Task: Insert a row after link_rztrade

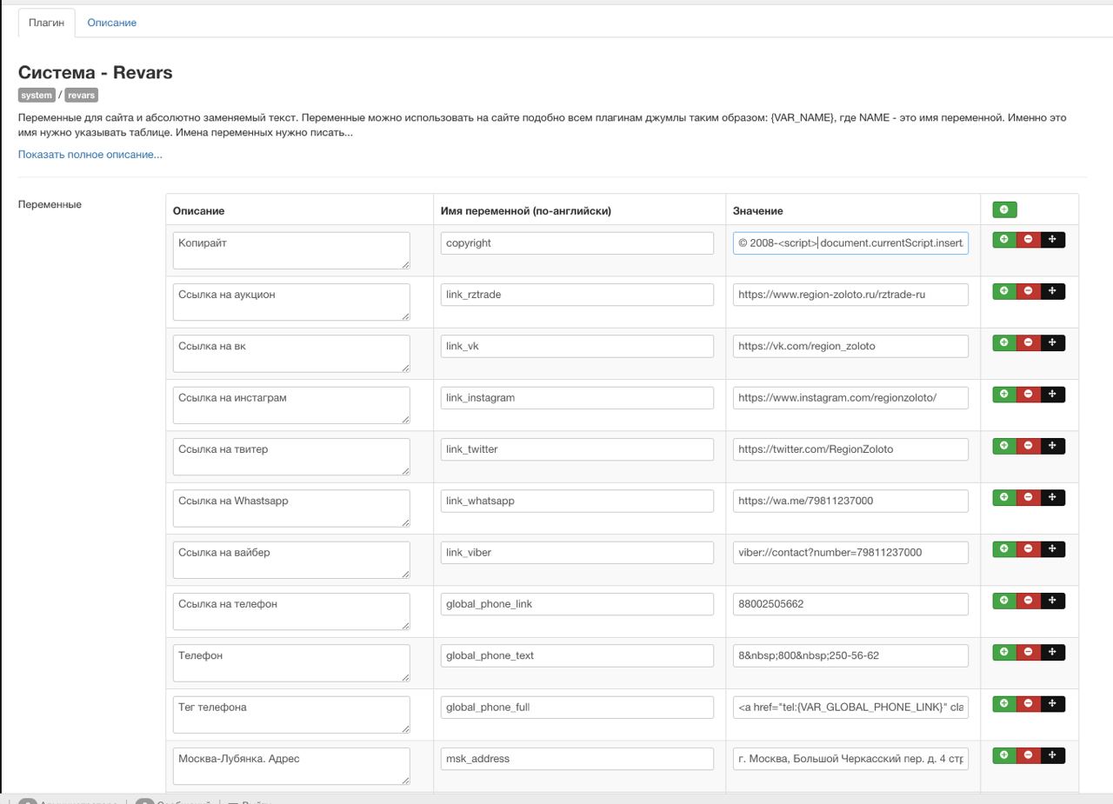Action: point(1004,291)
